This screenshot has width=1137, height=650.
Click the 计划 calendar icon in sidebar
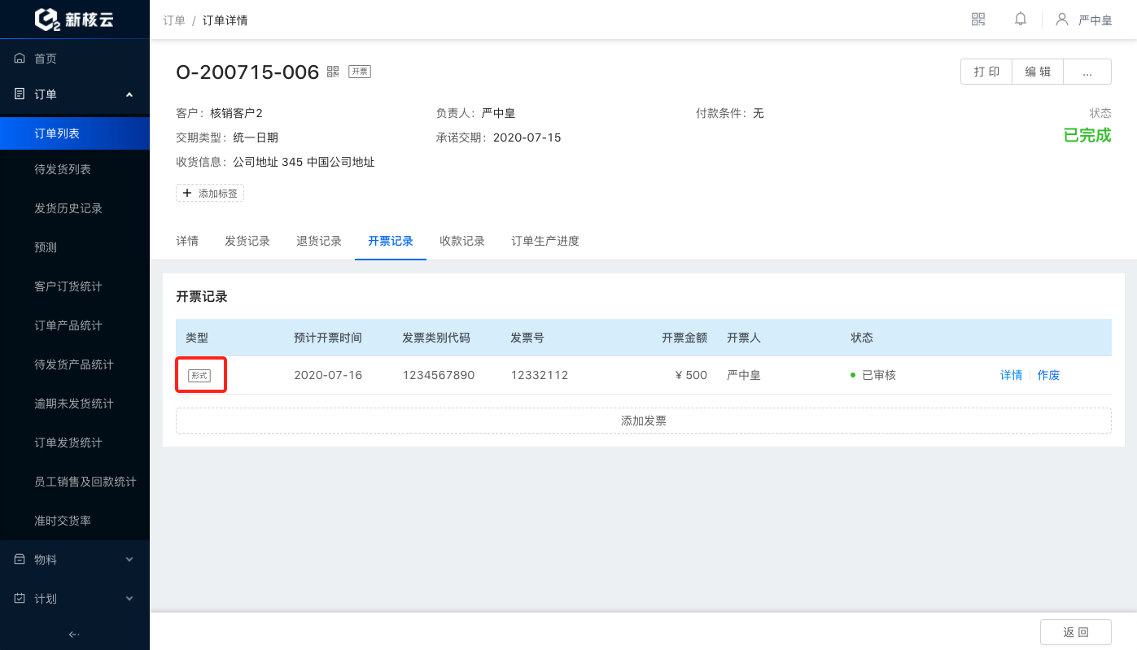pyautogui.click(x=20, y=599)
